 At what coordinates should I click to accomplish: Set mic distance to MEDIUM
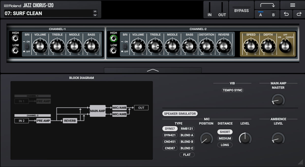225,139
